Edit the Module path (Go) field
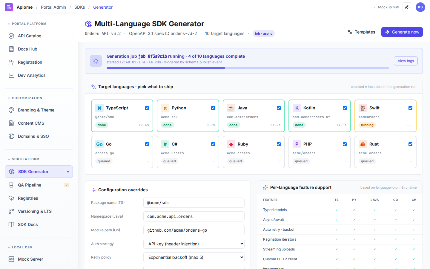430x269 pixels. pyautogui.click(x=194, y=230)
